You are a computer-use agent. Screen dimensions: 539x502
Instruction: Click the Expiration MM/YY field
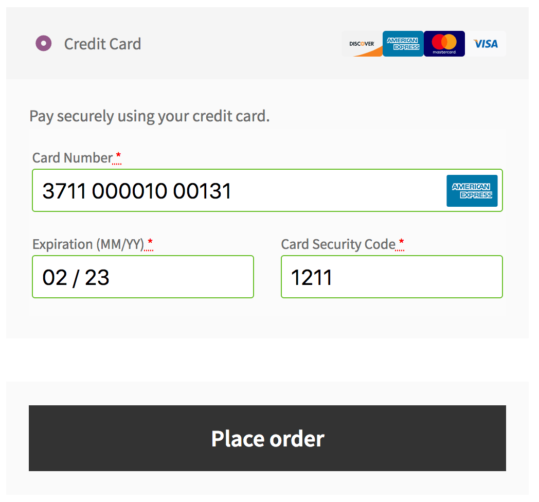pyautogui.click(x=142, y=277)
